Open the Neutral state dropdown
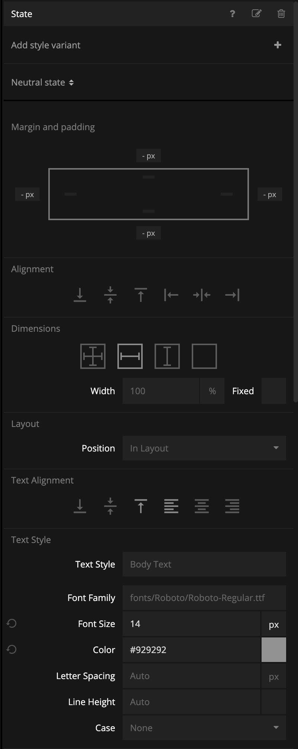This screenshot has width=298, height=749. pos(43,83)
